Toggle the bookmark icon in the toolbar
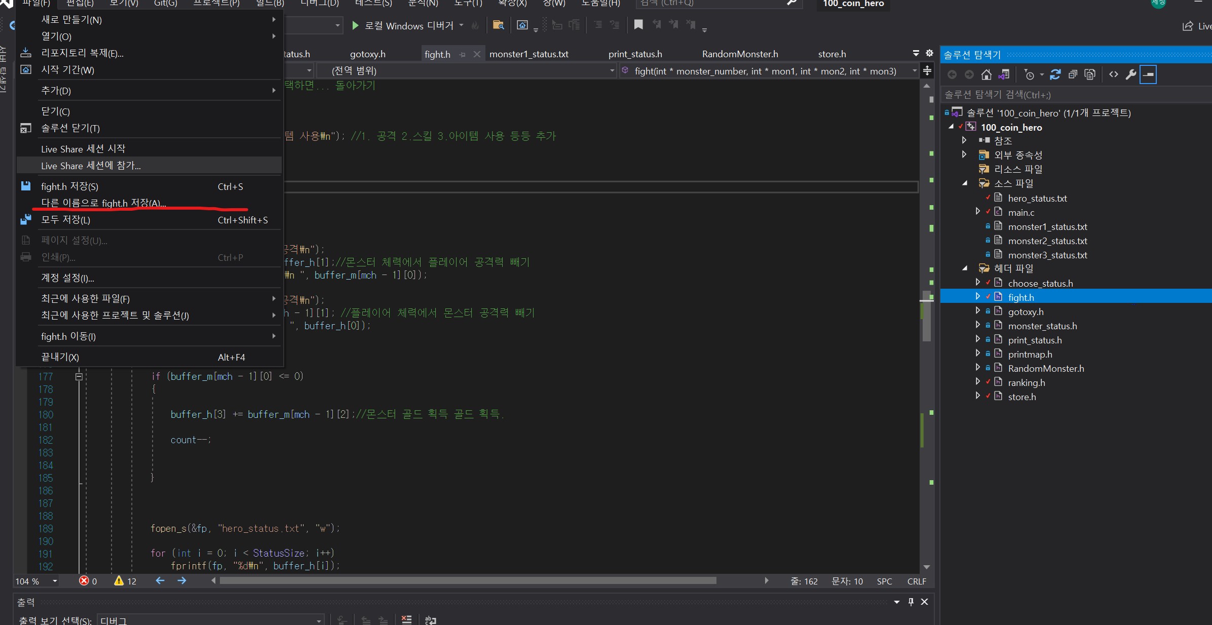 click(638, 25)
